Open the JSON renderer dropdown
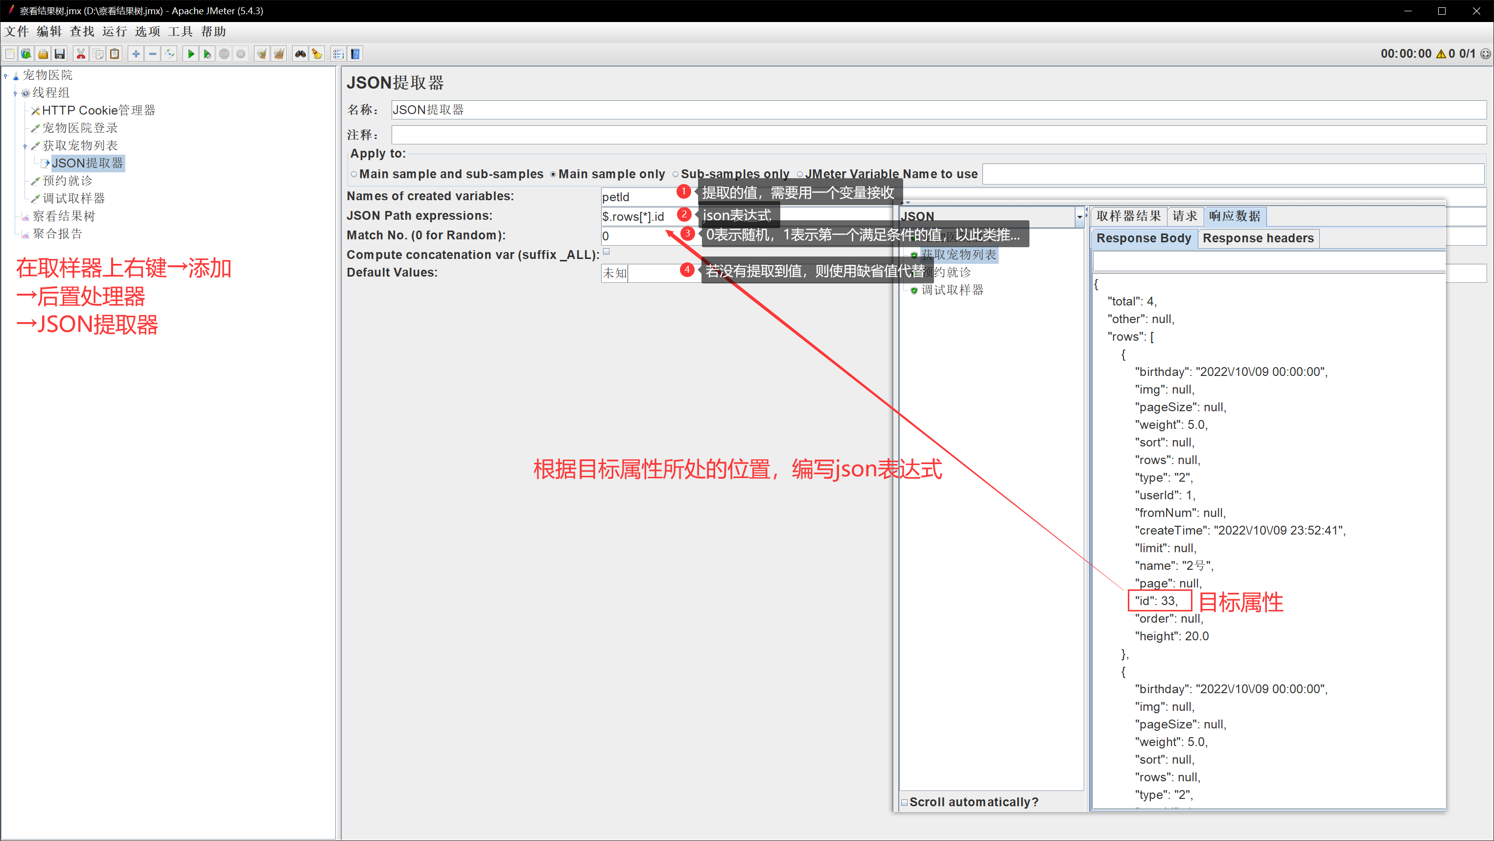The height and width of the screenshot is (841, 1494). tap(1079, 216)
